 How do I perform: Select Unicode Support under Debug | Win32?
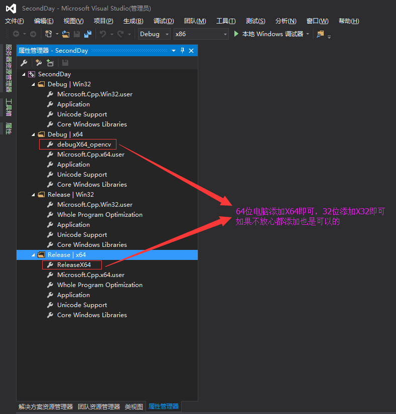pyautogui.click(x=82, y=114)
